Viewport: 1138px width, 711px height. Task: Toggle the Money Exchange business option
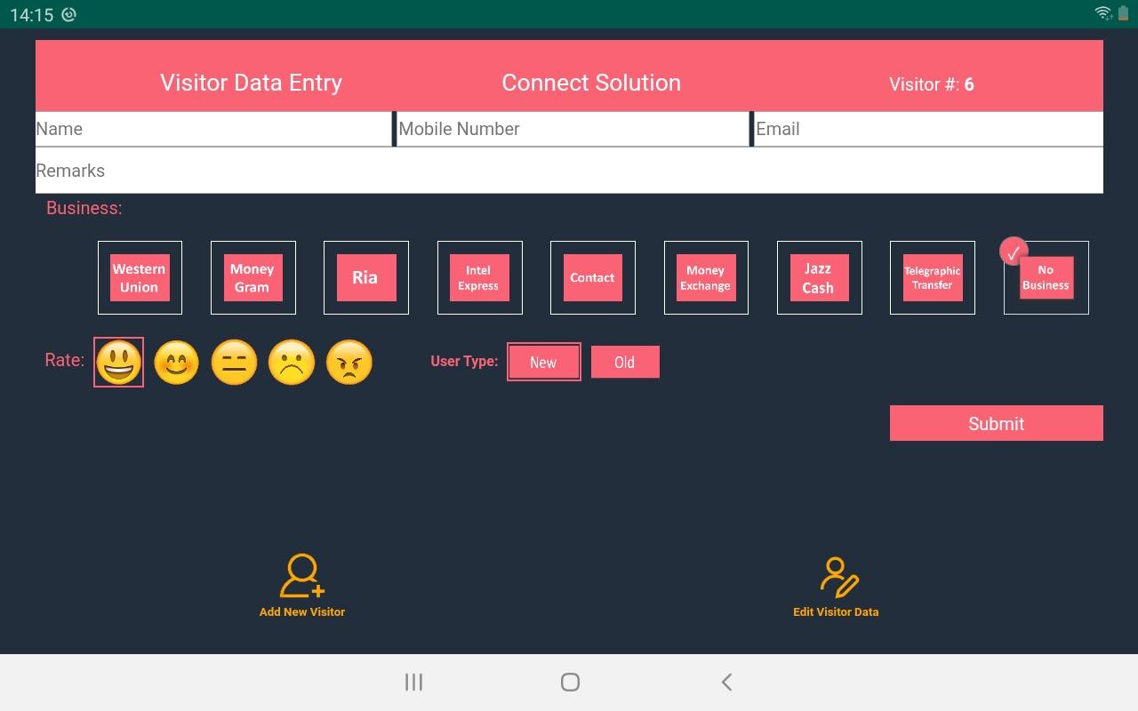point(706,277)
